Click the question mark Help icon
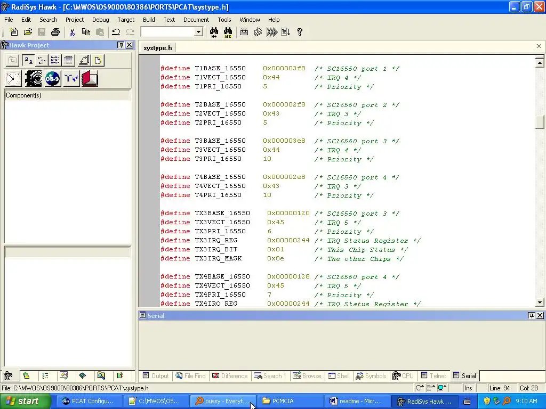546x409 pixels. tap(300, 32)
